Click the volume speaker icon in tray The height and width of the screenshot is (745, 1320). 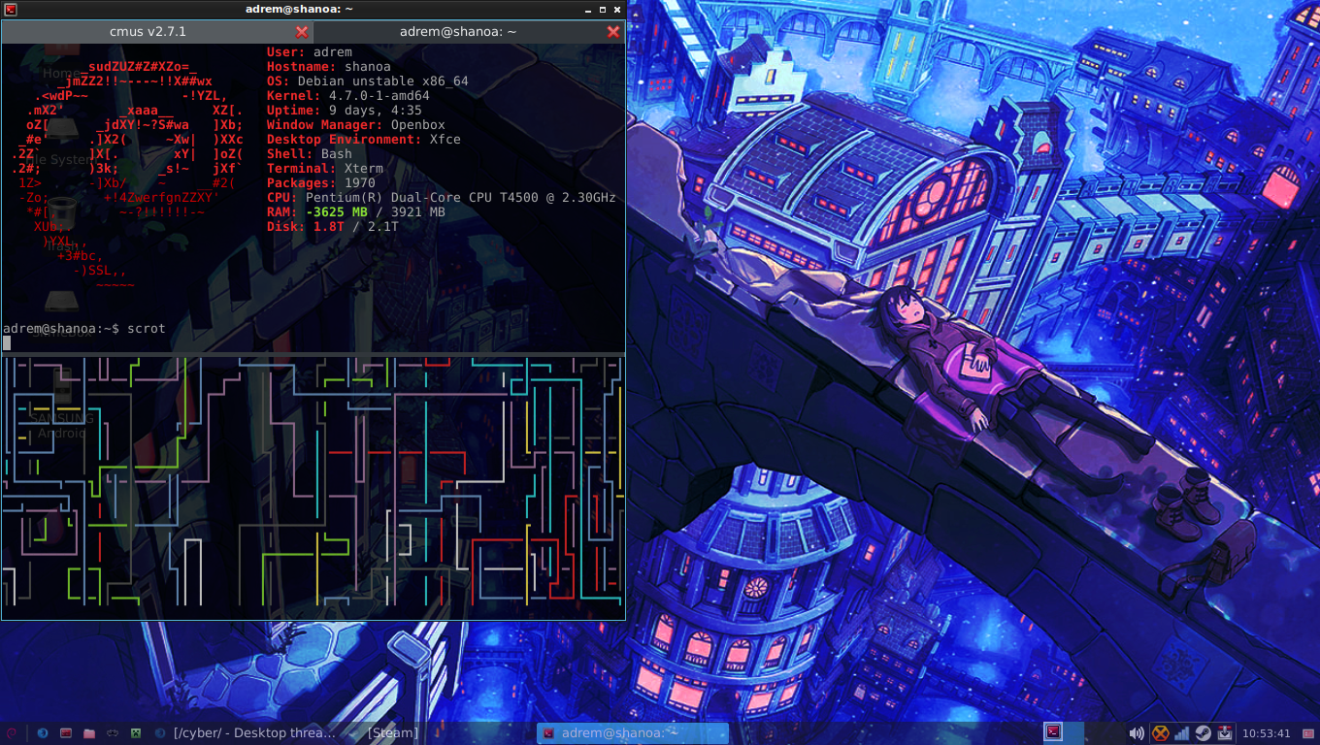(1137, 733)
